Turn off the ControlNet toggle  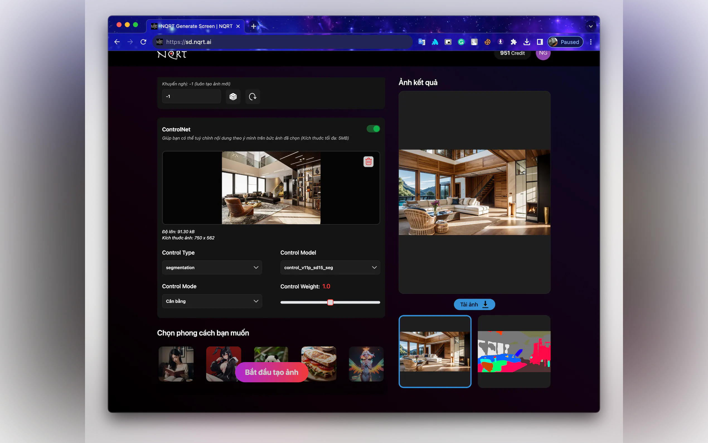[x=373, y=129]
